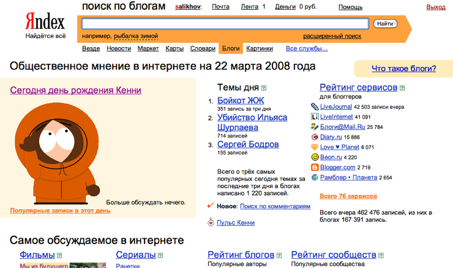Open the Рамблер Планета link
453x268 pixels.
click(349, 177)
